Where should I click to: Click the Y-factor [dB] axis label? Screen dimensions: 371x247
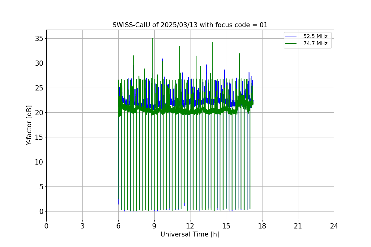29,125
